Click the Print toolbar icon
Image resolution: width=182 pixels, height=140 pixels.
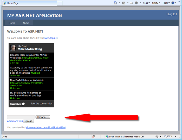[x=136, y=3]
